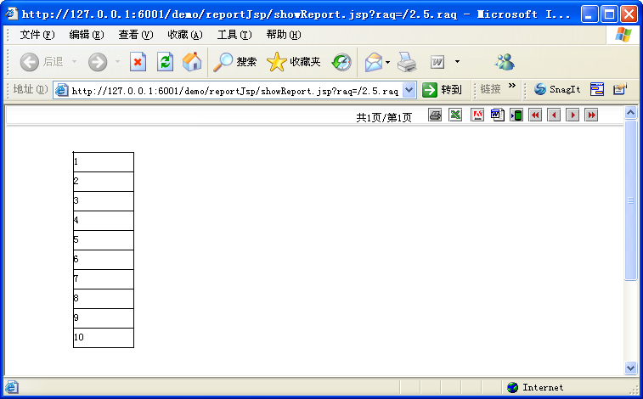Viewport: 643px width, 399px height.
Task: Click the Internet zone status indicator
Action: tap(535, 387)
